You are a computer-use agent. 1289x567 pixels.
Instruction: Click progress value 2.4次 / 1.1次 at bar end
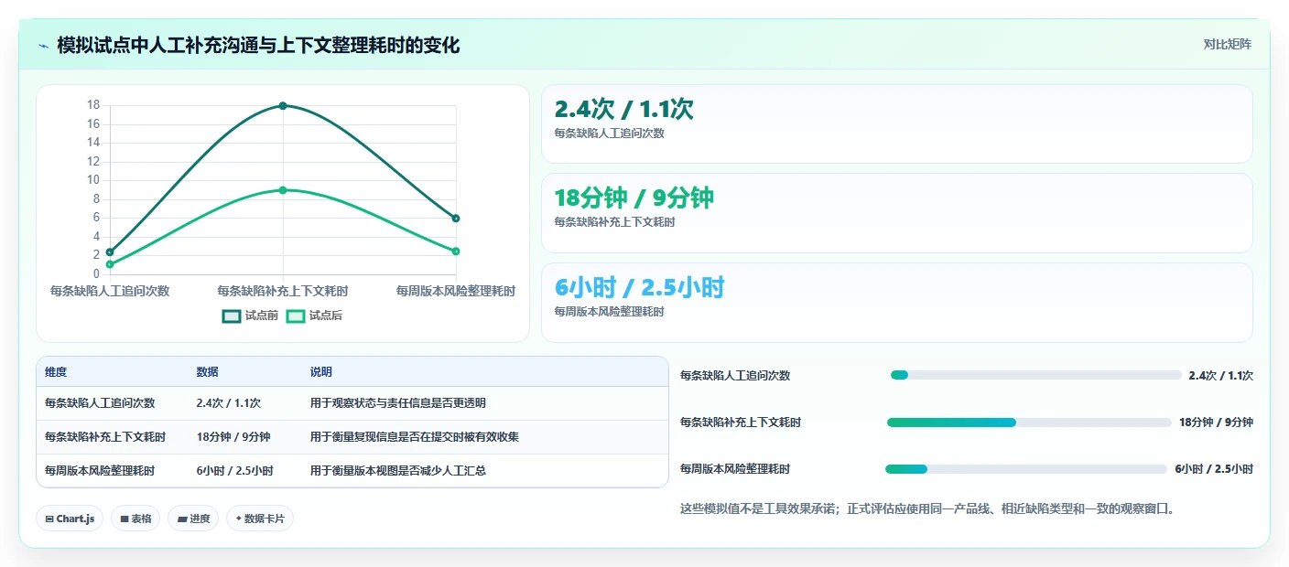click(x=1220, y=375)
